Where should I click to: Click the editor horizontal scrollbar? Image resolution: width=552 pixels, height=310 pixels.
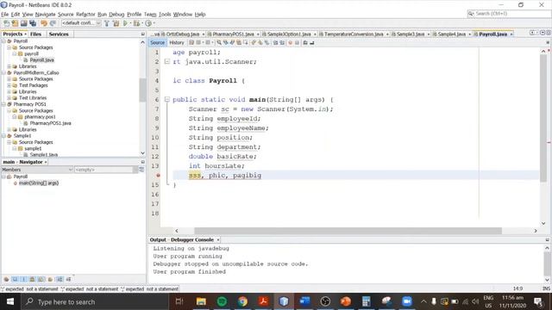coord(348,231)
